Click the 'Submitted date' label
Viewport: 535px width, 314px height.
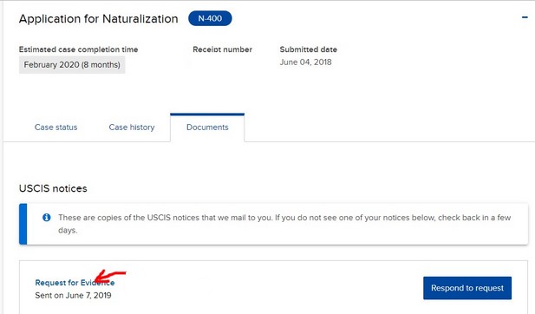click(x=309, y=49)
